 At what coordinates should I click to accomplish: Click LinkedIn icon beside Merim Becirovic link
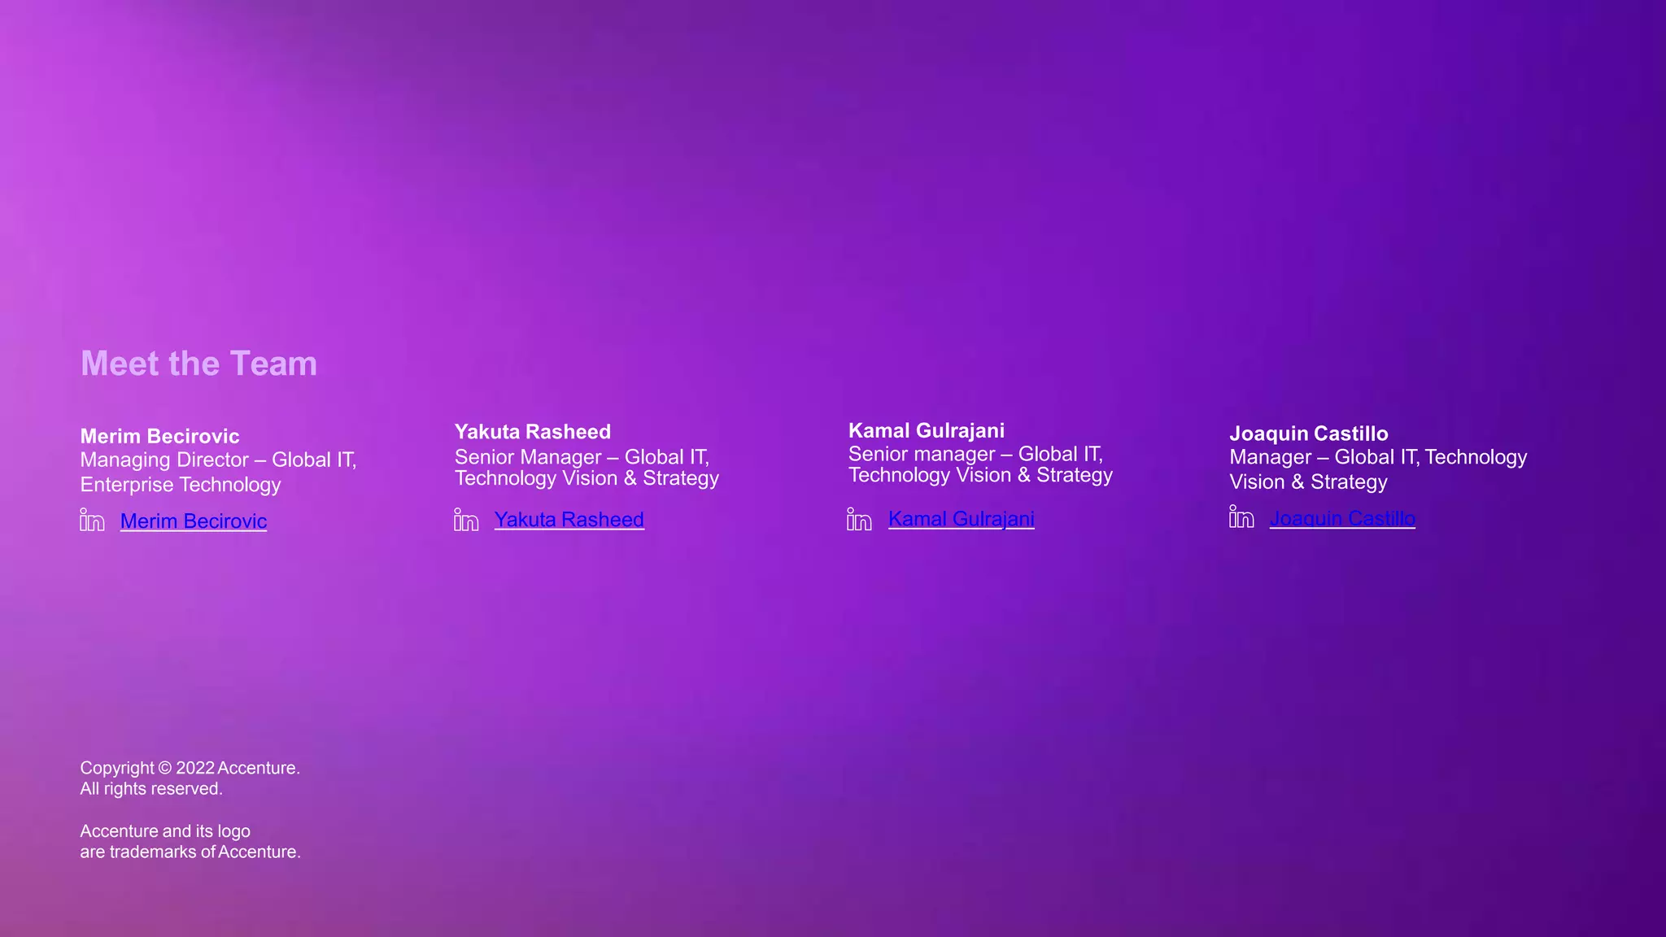(92, 520)
